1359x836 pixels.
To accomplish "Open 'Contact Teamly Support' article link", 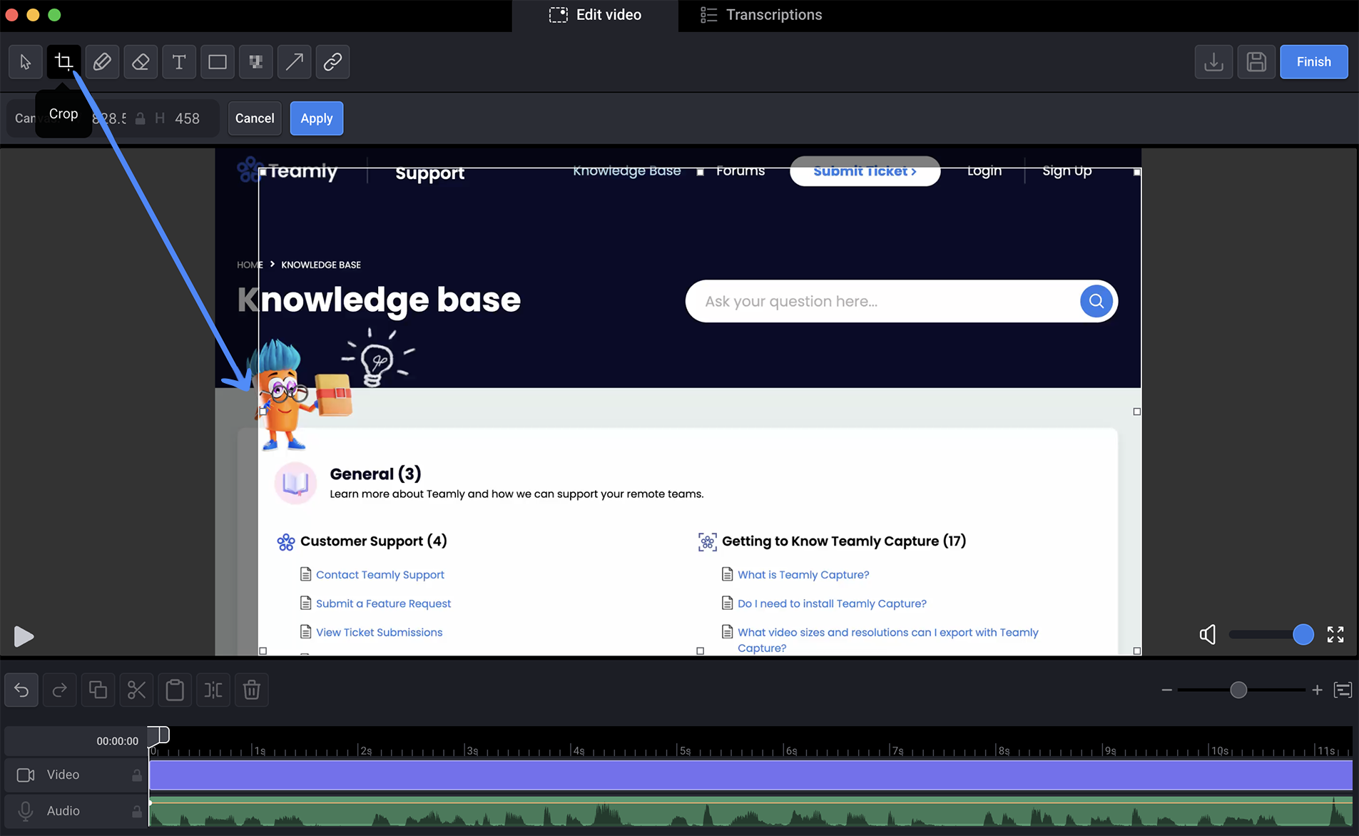I will click(380, 574).
